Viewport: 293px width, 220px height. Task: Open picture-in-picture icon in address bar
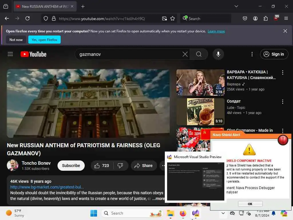(x=165, y=18)
